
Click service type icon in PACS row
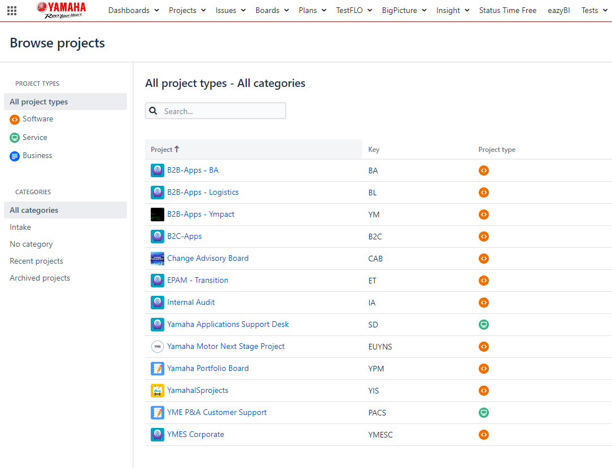click(x=484, y=413)
